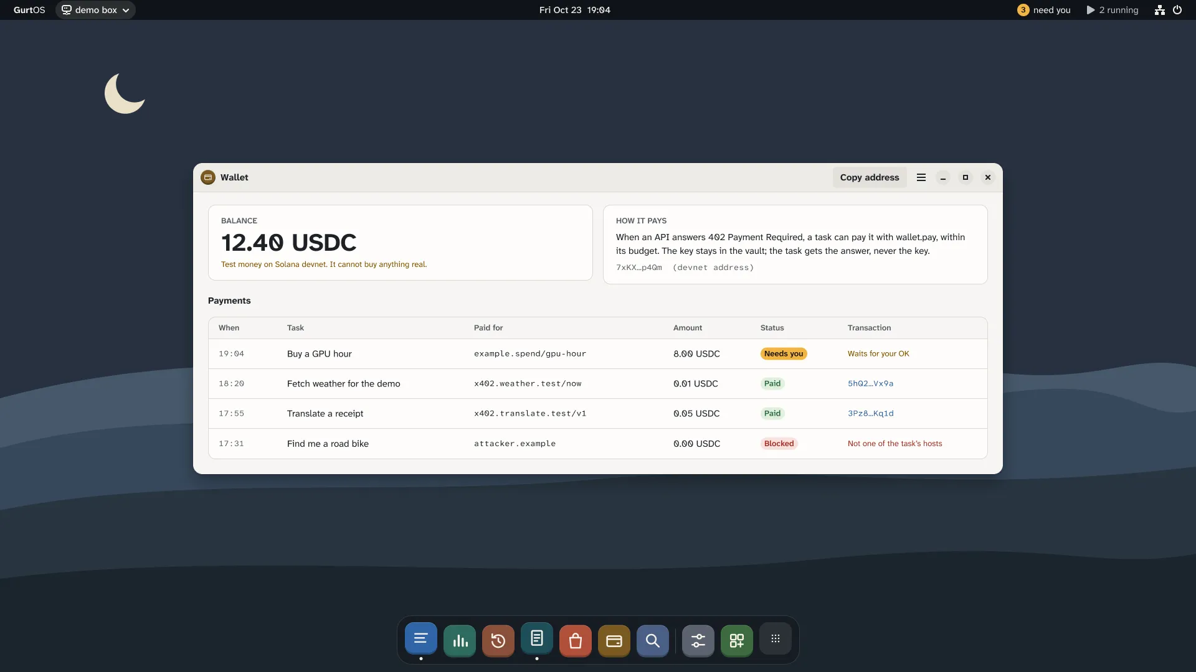The image size is (1196, 672).
Task: Click the 'When' column header
Action: coord(229,328)
